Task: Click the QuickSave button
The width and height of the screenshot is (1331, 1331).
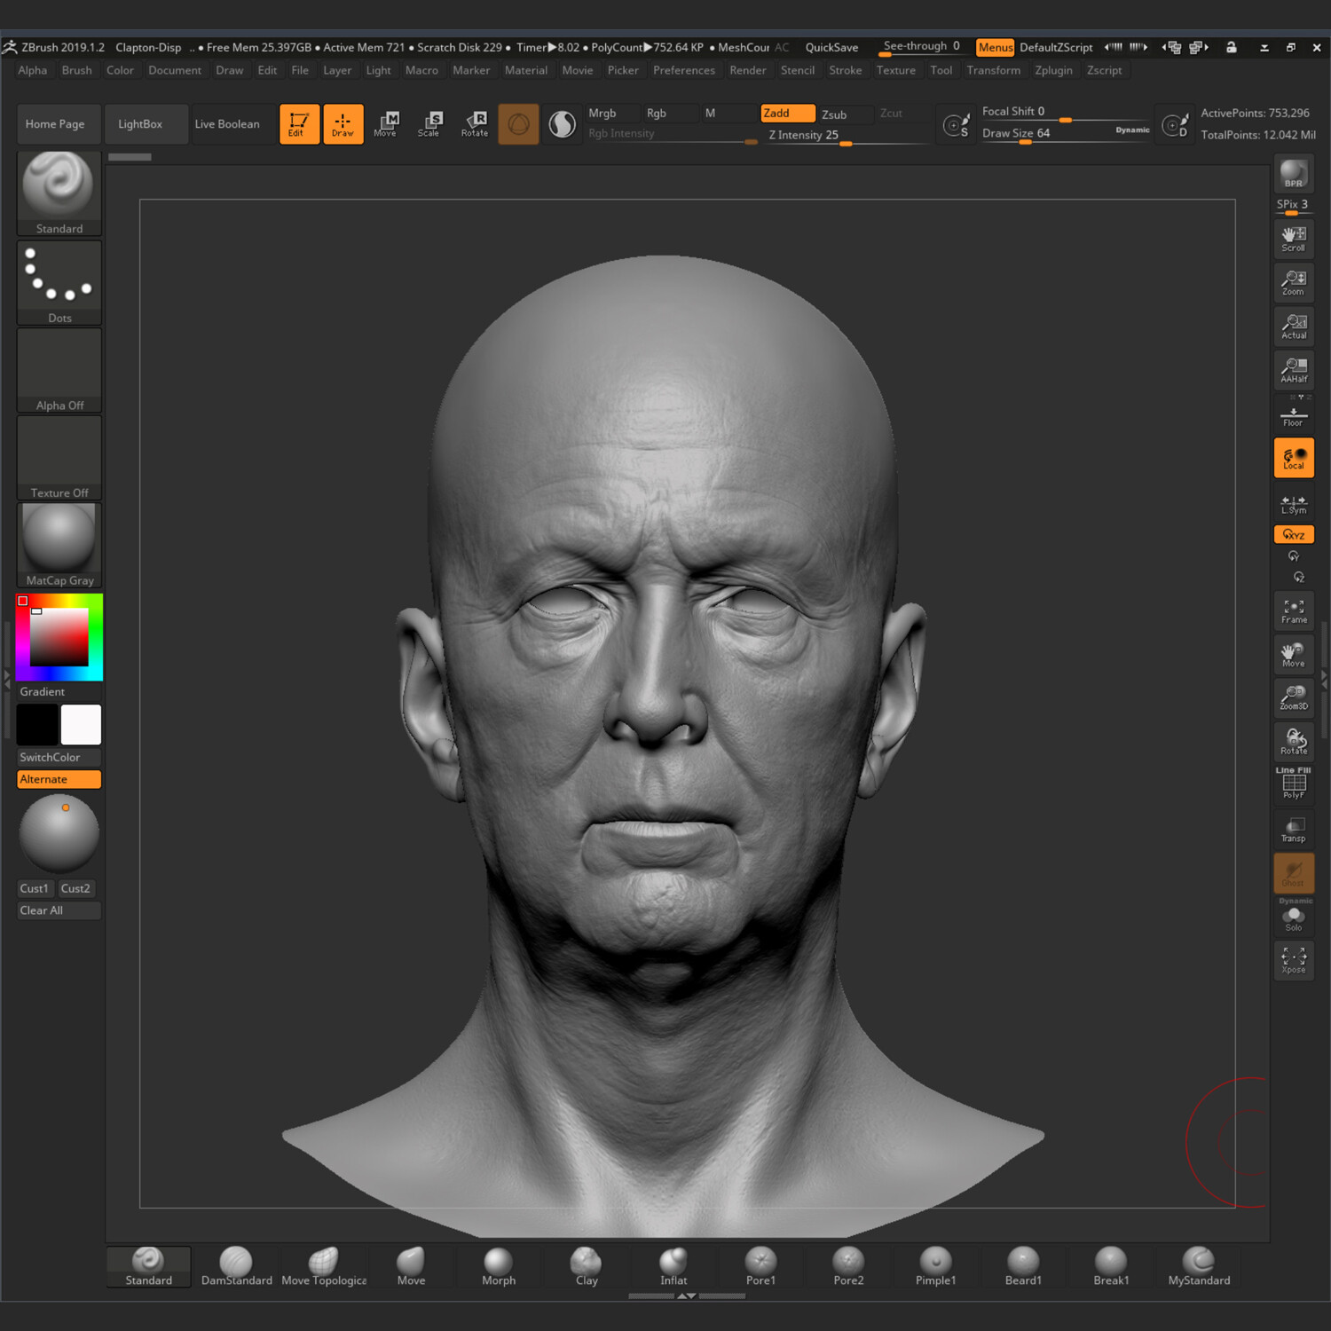Action: pyautogui.click(x=831, y=47)
